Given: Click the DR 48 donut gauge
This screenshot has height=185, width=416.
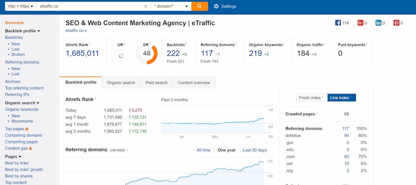Looking at the screenshot, I should 147,54.
